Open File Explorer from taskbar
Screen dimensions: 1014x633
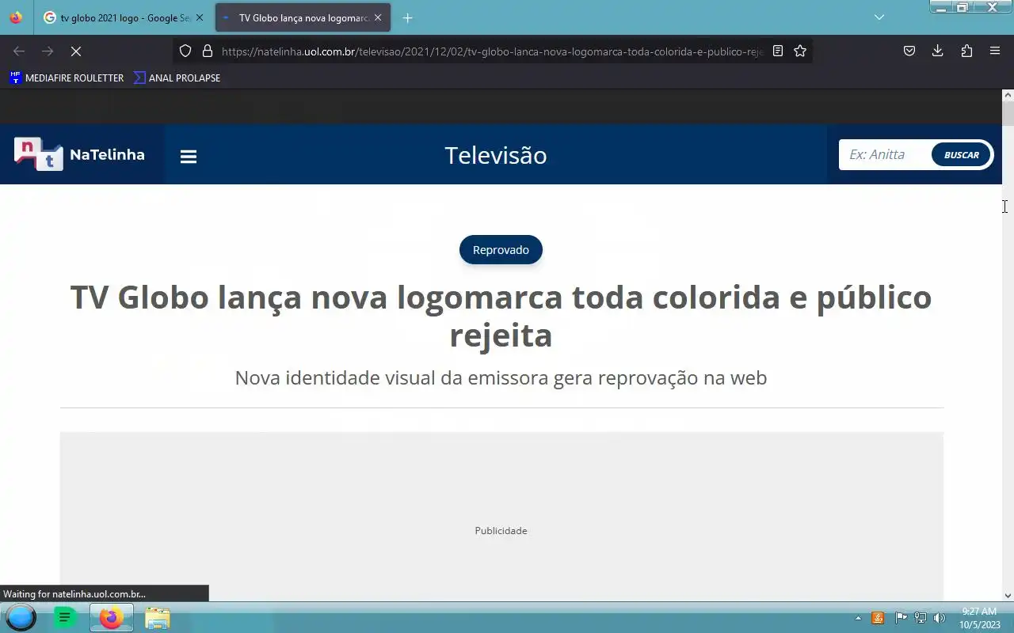tap(157, 617)
